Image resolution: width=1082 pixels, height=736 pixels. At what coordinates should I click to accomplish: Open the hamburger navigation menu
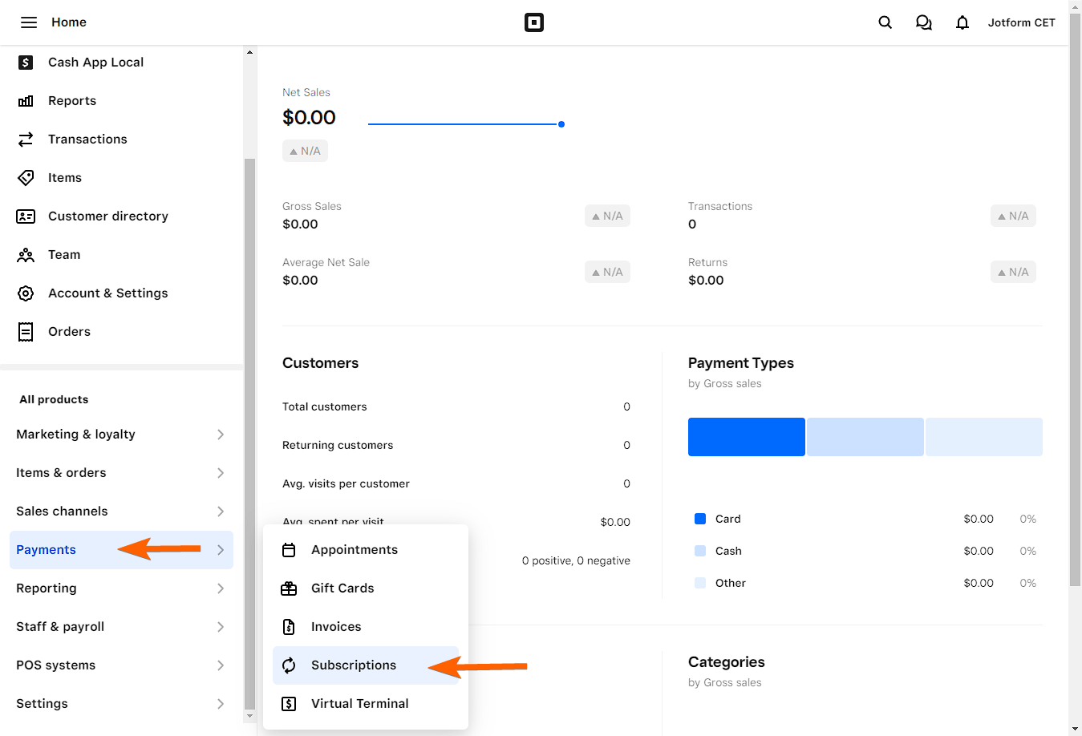(29, 22)
